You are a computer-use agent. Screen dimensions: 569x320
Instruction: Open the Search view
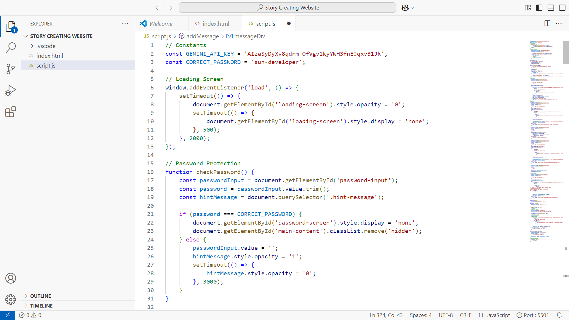click(11, 47)
